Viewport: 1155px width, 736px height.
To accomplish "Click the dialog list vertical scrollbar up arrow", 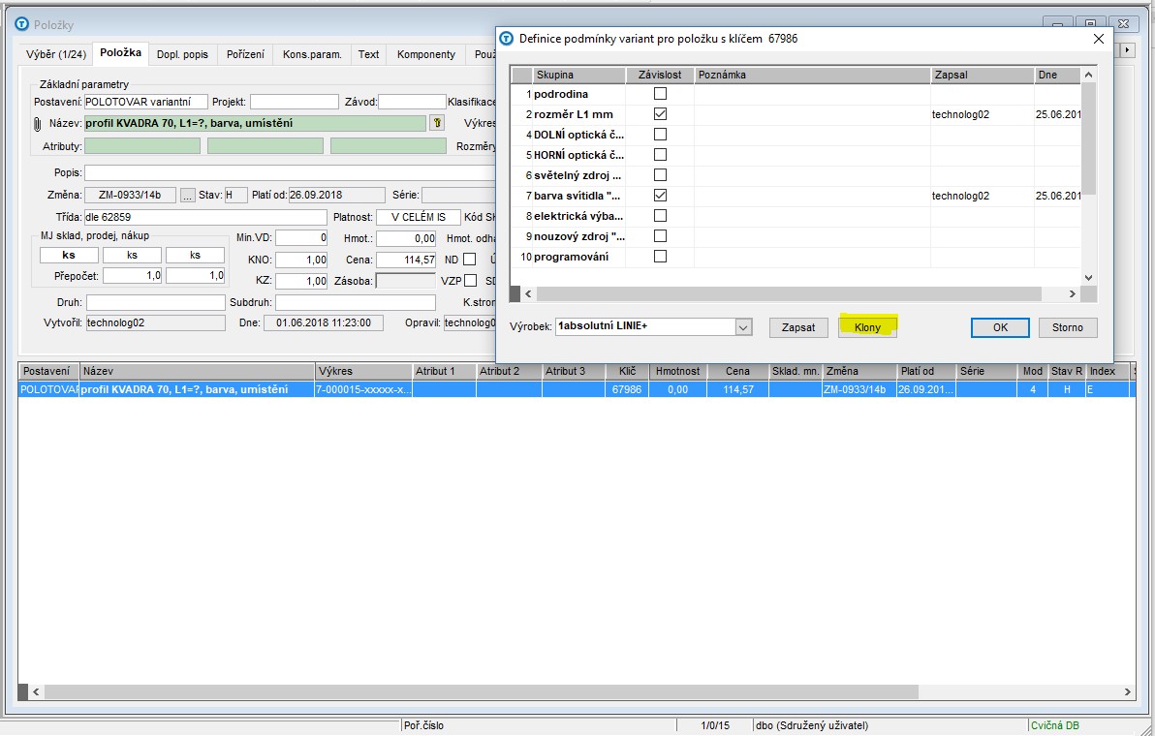I will (x=1089, y=75).
